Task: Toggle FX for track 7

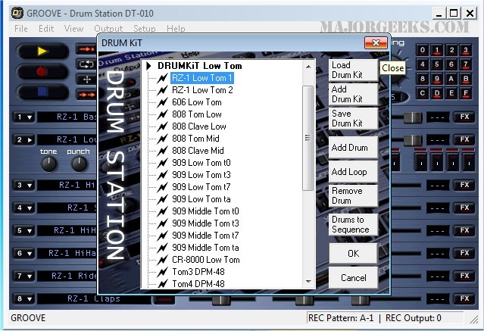Action: (x=464, y=276)
